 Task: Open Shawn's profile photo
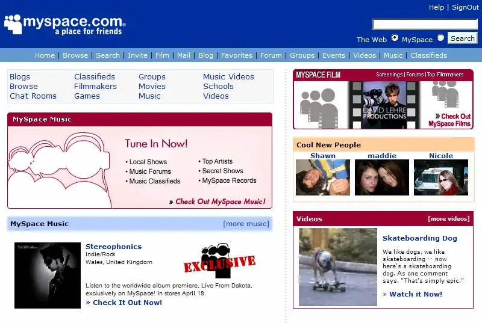click(x=323, y=177)
